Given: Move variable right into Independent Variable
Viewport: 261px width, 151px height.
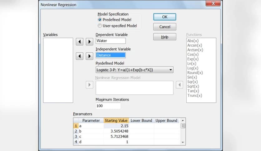Looking at the screenshot, I should coord(89,56).
